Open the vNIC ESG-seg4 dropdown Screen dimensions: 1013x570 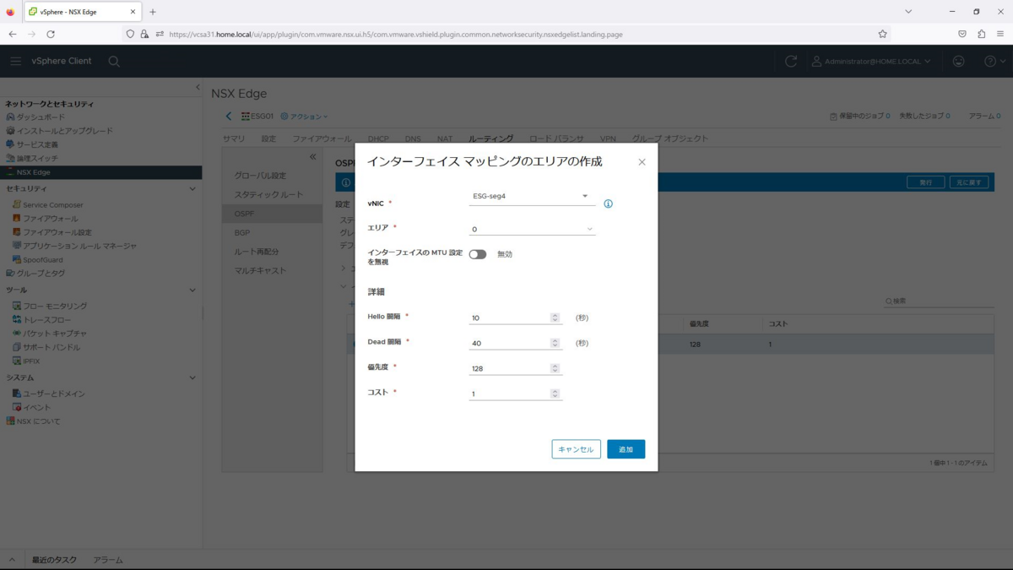pyautogui.click(x=532, y=197)
